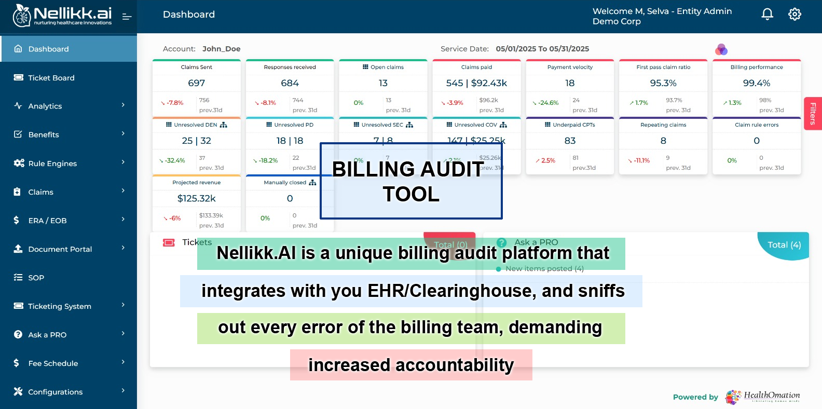This screenshot has width=822, height=409.
Task: Open the Ticket Board menu item
Action: [x=51, y=78]
